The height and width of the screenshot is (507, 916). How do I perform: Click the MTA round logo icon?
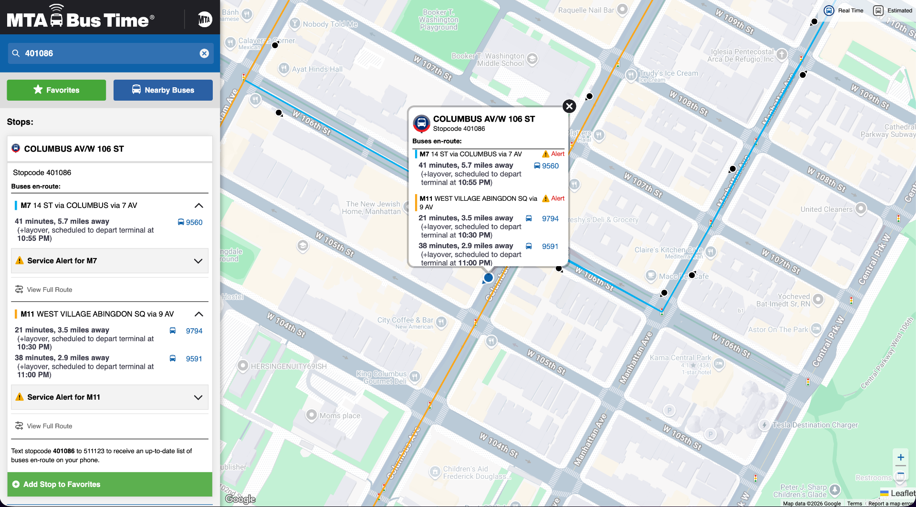click(x=205, y=19)
